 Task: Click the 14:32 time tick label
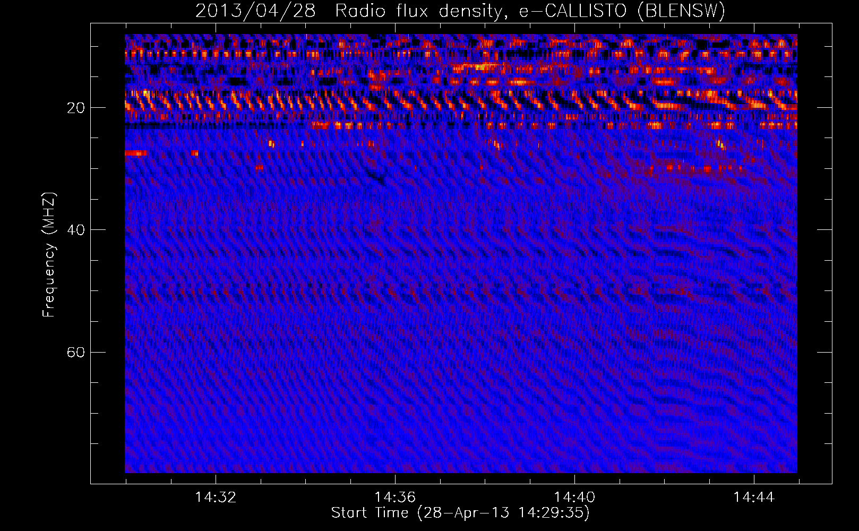click(x=216, y=498)
